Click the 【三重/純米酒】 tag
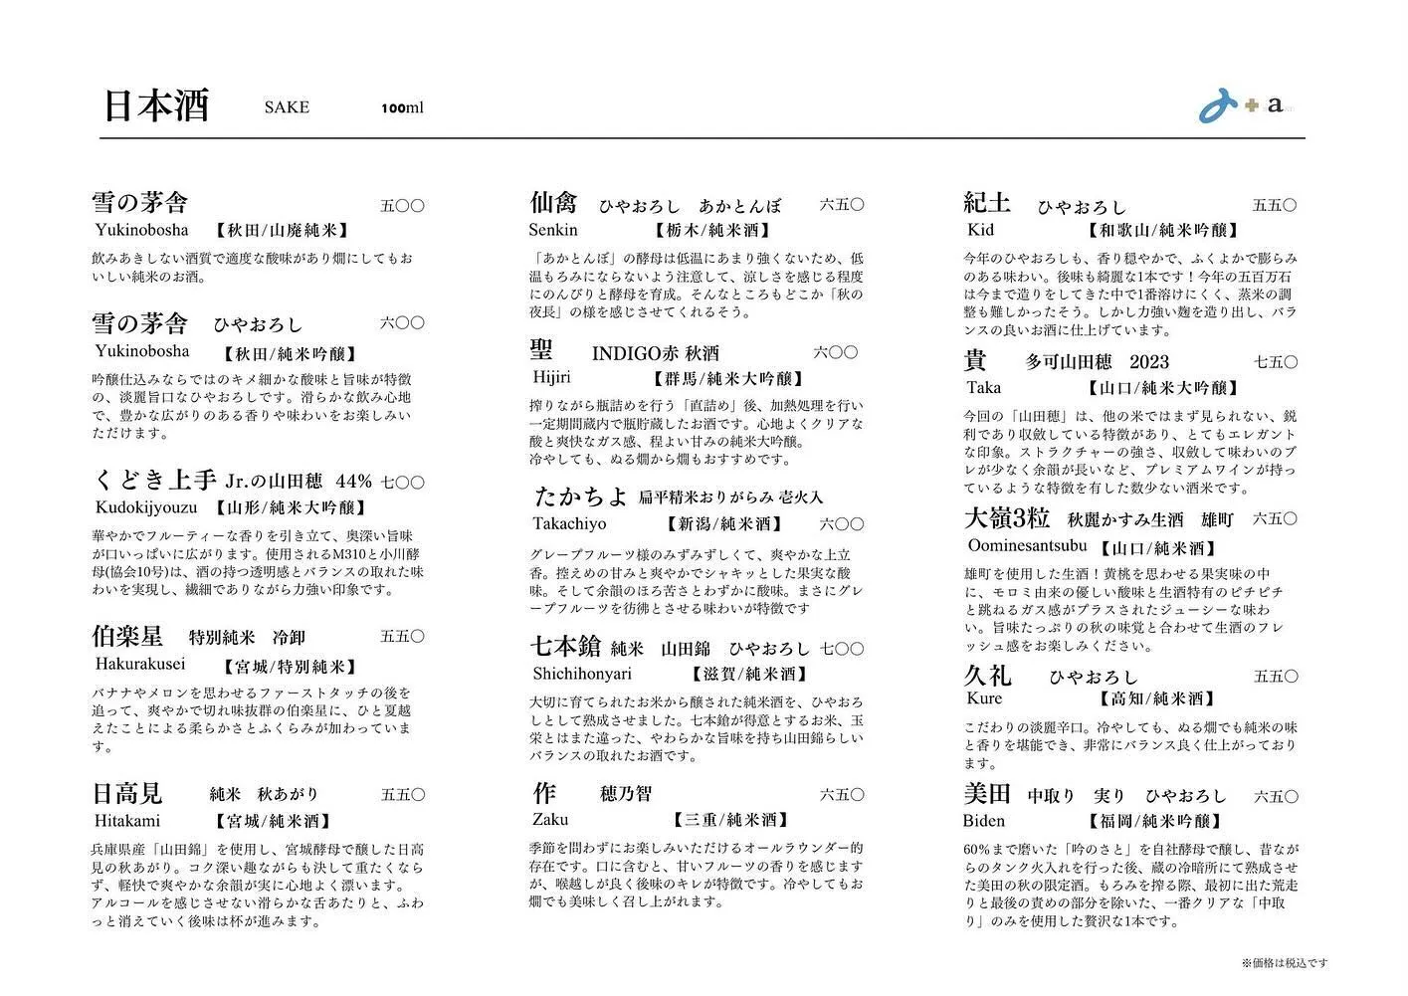Screen dimensions: 1408x996 731,820
